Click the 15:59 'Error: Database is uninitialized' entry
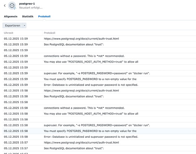This screenshot has height=154, width=196. pyautogui.click(x=91, y=85)
